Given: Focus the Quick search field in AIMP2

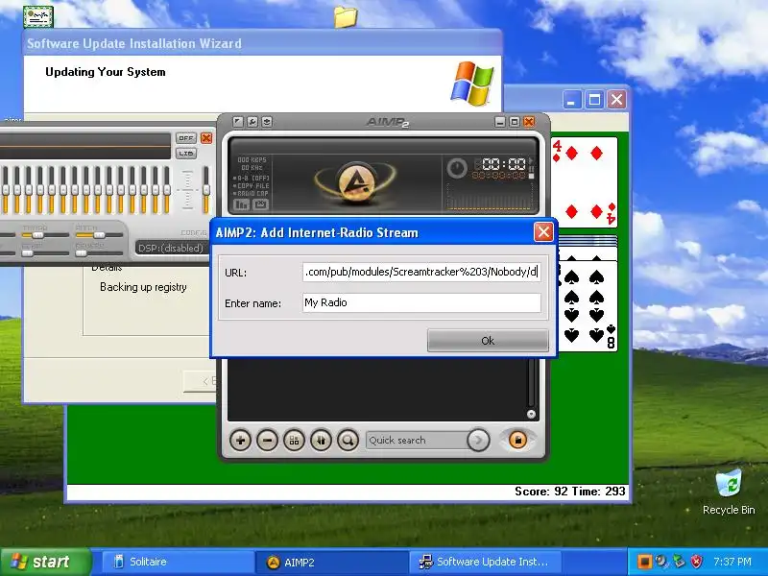Looking at the screenshot, I should 417,441.
